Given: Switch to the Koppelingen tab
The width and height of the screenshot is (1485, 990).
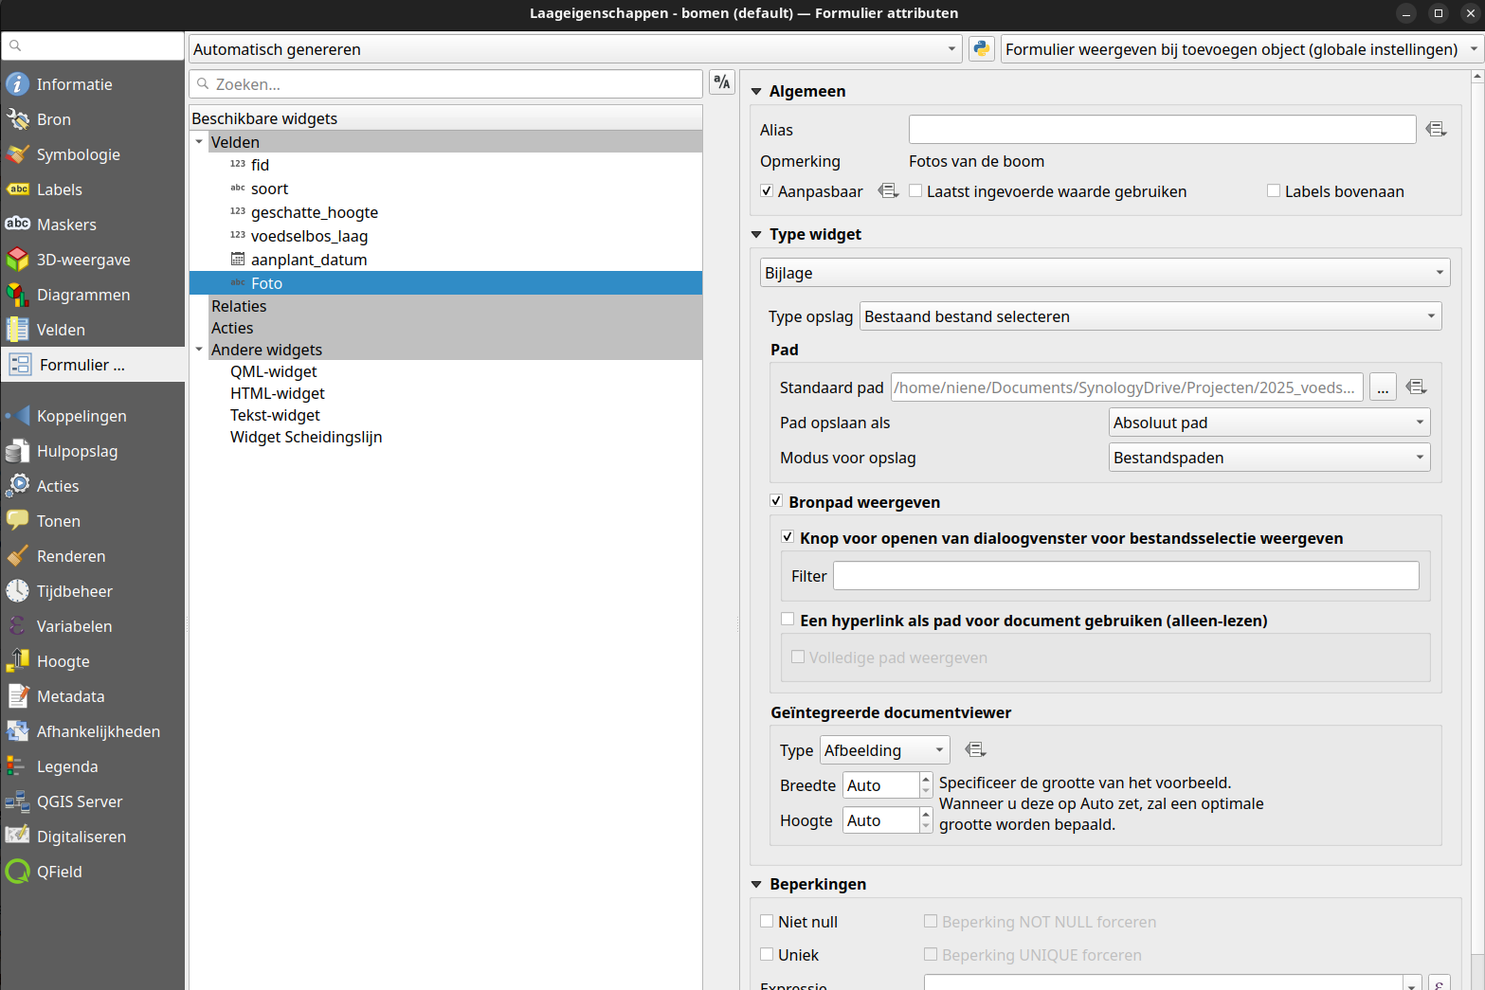Looking at the screenshot, I should (x=81, y=416).
